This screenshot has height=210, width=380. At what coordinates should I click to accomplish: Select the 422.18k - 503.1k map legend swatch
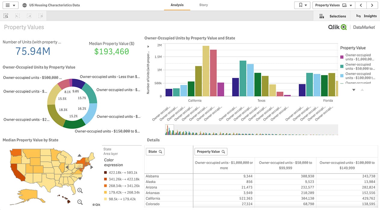click(106, 173)
